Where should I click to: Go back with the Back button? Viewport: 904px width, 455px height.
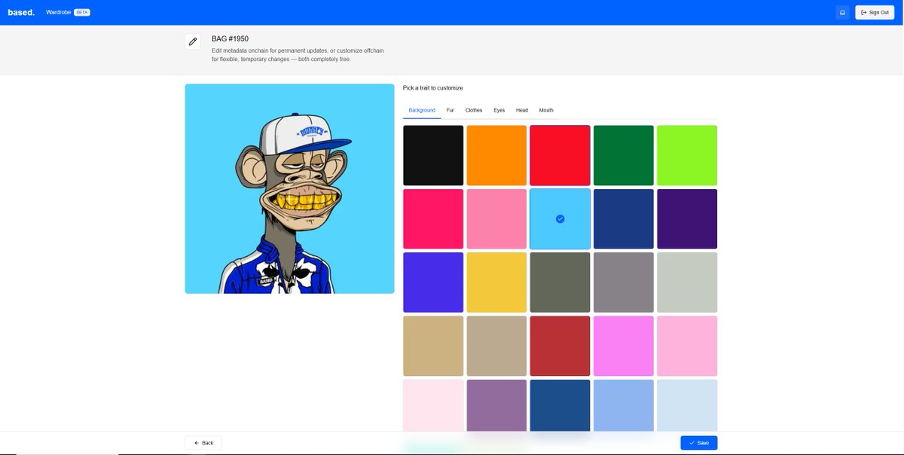click(x=203, y=443)
